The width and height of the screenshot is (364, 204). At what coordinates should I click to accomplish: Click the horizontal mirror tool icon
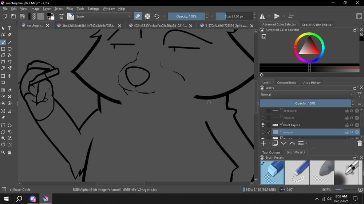[x=262, y=16]
